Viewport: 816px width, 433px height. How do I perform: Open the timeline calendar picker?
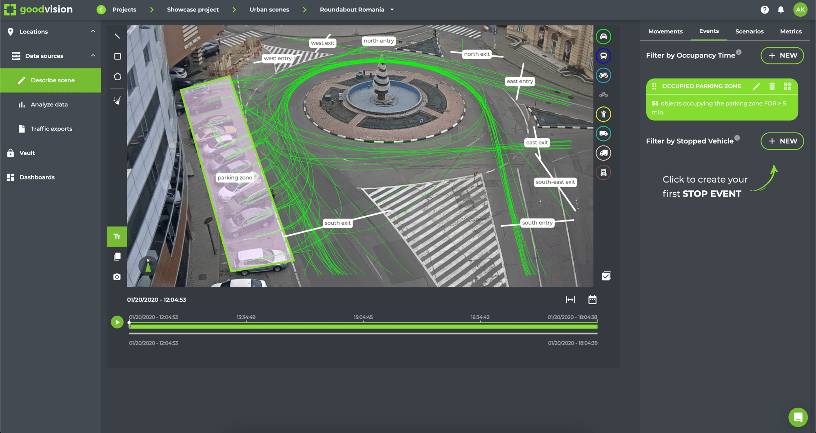tap(592, 300)
